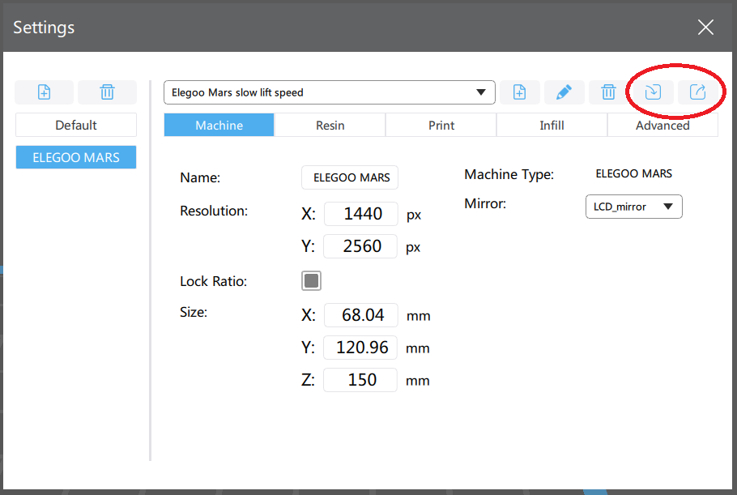Edit Size Z value 150

click(x=360, y=379)
